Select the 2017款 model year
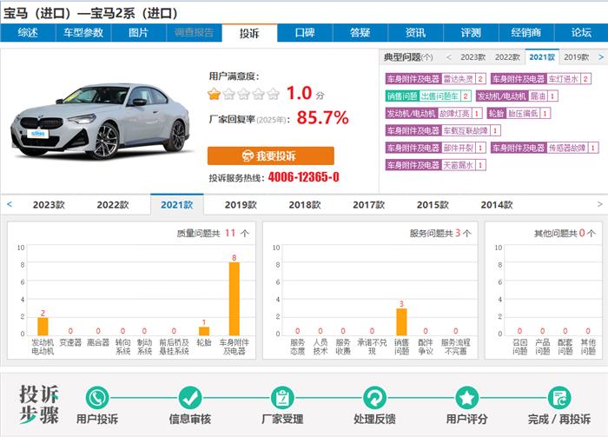This screenshot has height=437, width=608. click(369, 205)
